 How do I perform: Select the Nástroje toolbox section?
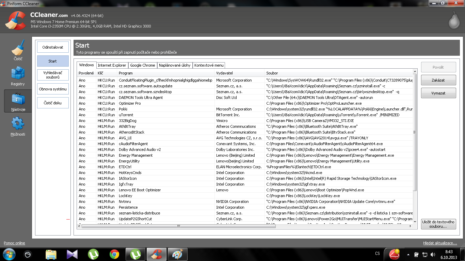click(x=18, y=101)
